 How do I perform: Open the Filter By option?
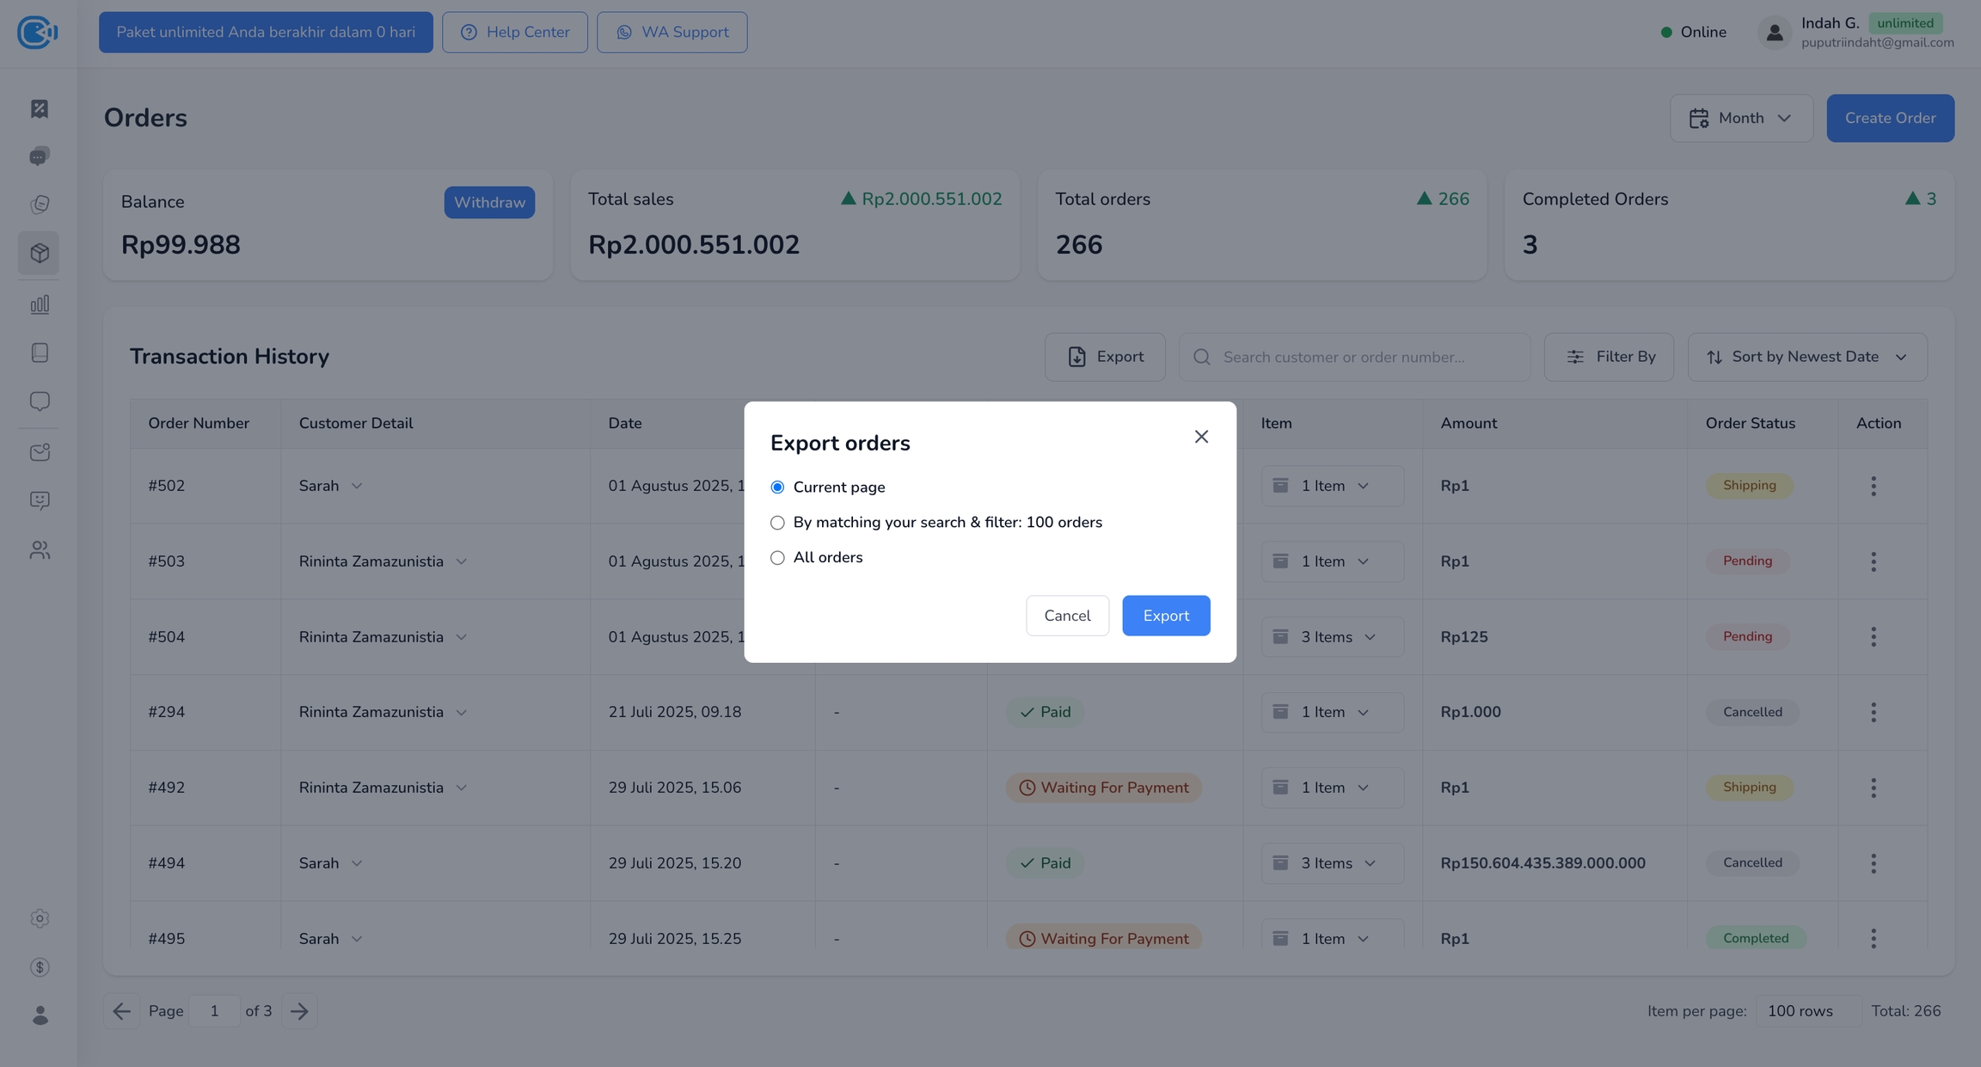pos(1609,357)
